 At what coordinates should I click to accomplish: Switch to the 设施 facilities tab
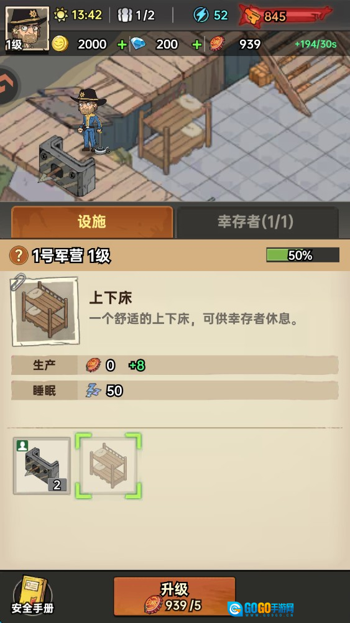pos(92,222)
